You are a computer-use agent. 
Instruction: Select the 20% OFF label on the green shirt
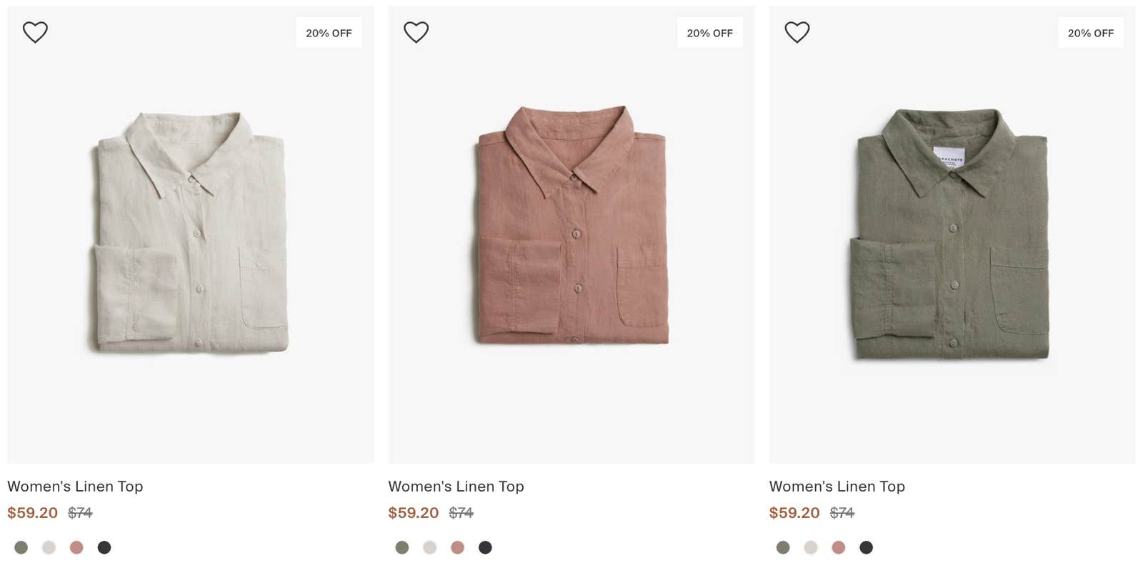point(1091,32)
